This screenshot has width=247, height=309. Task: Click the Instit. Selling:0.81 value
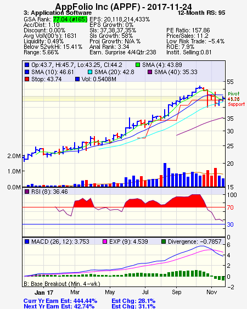coord(189,53)
